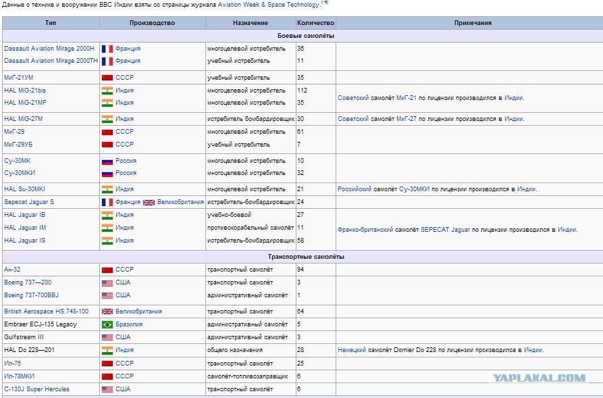Open the HAL MiG-21bis link

tap(25, 91)
